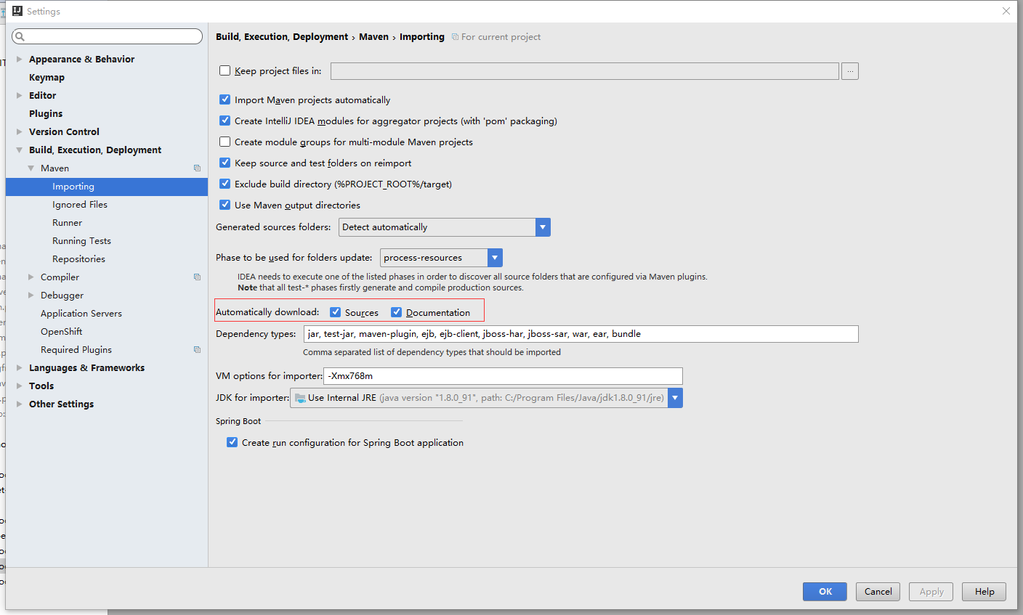Click the project-level icon beside Maven

(197, 168)
